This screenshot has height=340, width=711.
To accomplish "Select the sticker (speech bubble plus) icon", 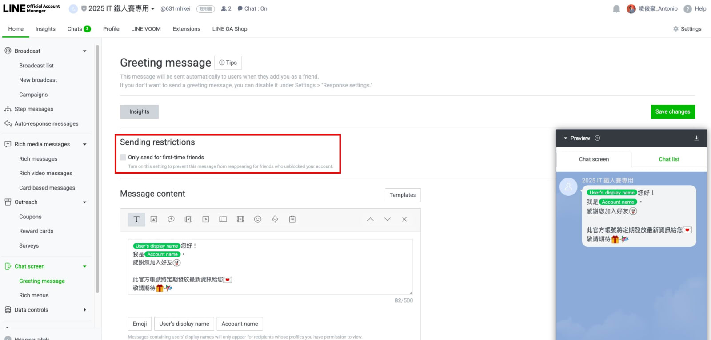I will pyautogui.click(x=171, y=219).
